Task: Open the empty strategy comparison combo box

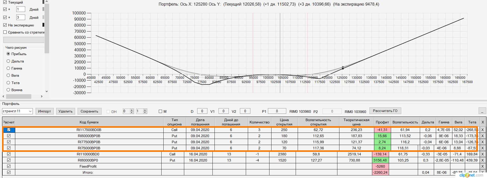Action: click(x=24, y=40)
